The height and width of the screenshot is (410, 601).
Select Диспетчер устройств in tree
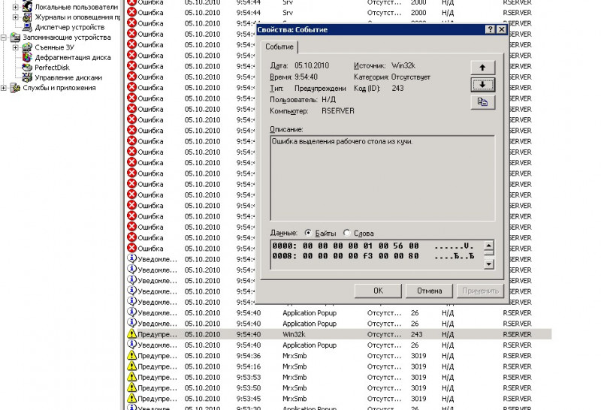(69, 27)
